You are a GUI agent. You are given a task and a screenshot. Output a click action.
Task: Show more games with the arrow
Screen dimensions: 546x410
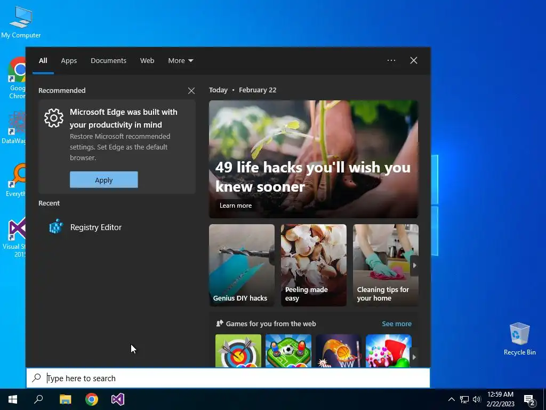(x=414, y=357)
